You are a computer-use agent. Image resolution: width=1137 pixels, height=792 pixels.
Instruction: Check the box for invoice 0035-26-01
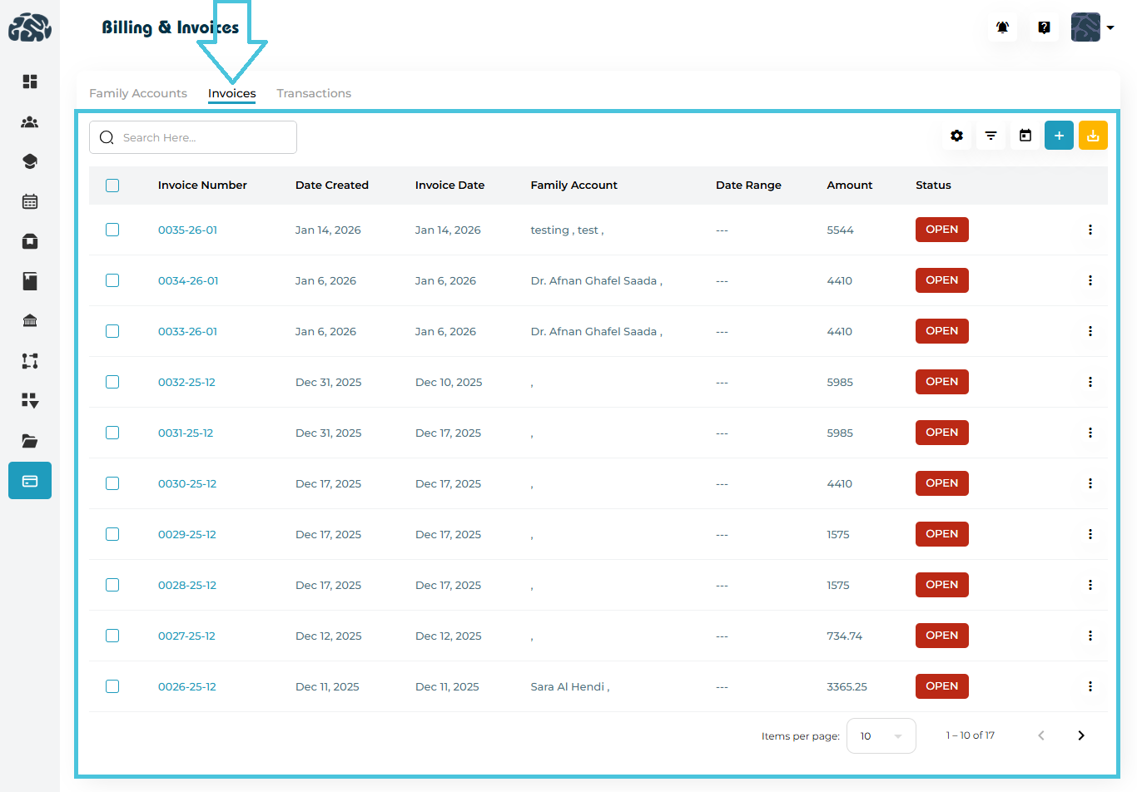pyautogui.click(x=112, y=230)
